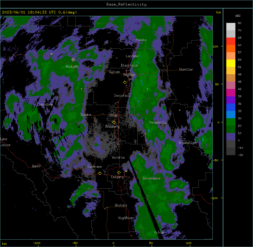
Task: Pick the magenta 42 dBZ legend swatch
Action: tap(231, 92)
